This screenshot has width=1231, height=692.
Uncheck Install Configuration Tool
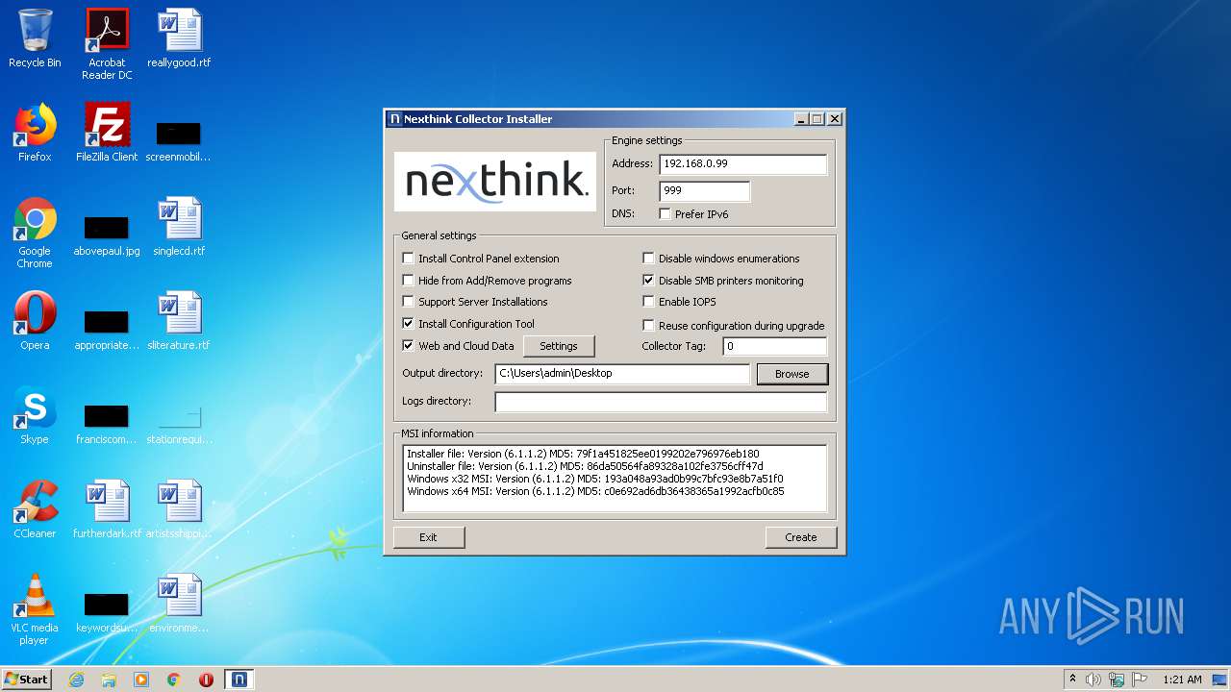pos(409,324)
